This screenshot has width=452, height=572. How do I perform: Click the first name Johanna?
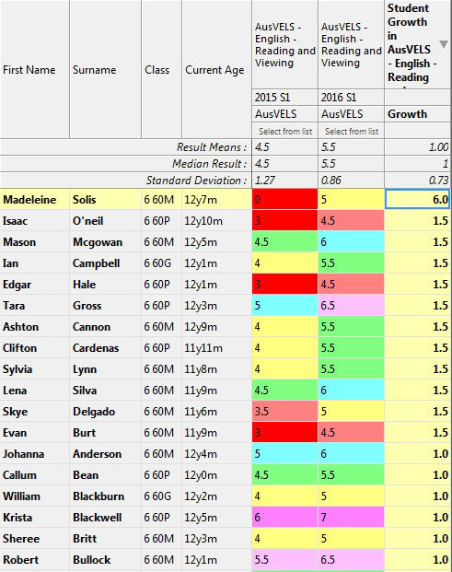[x=24, y=454]
